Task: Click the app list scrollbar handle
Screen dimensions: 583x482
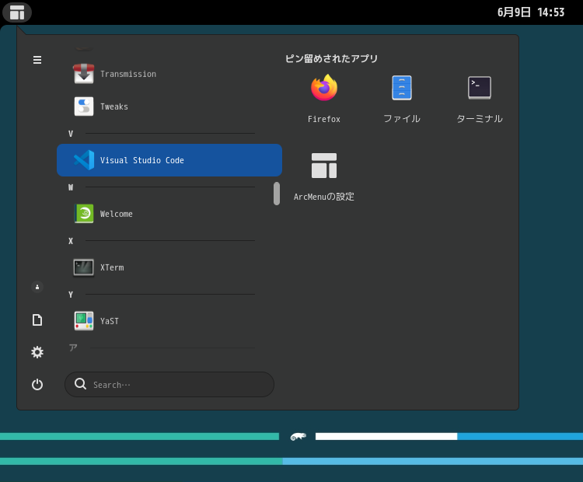Action: pos(277,194)
